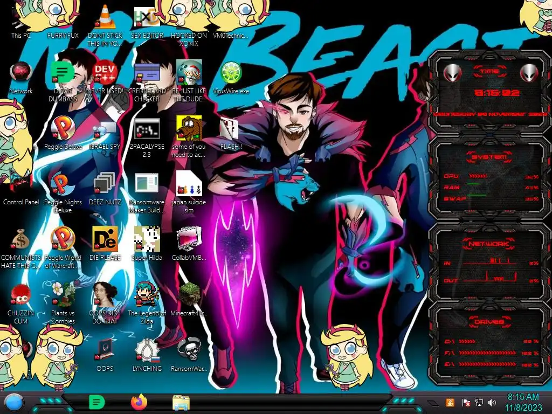
Task: Select the Ransomware Maker Build shortcut
Action: pos(147,192)
